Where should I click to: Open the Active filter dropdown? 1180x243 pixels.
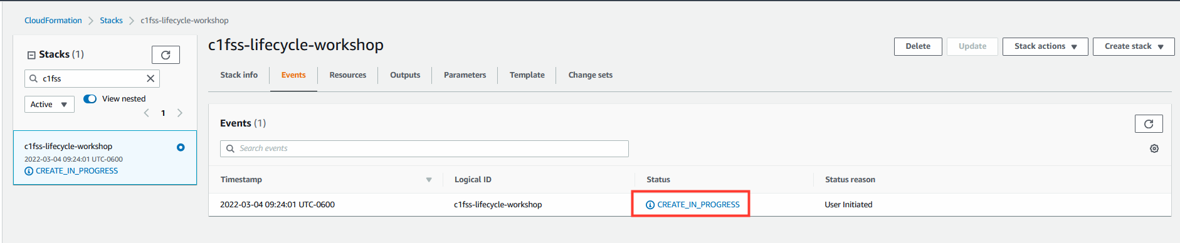click(50, 104)
